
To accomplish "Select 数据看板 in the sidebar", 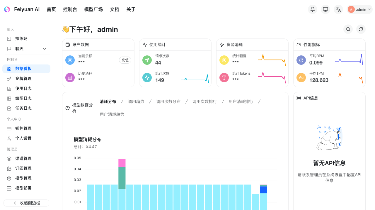I will pyautogui.click(x=26, y=69).
